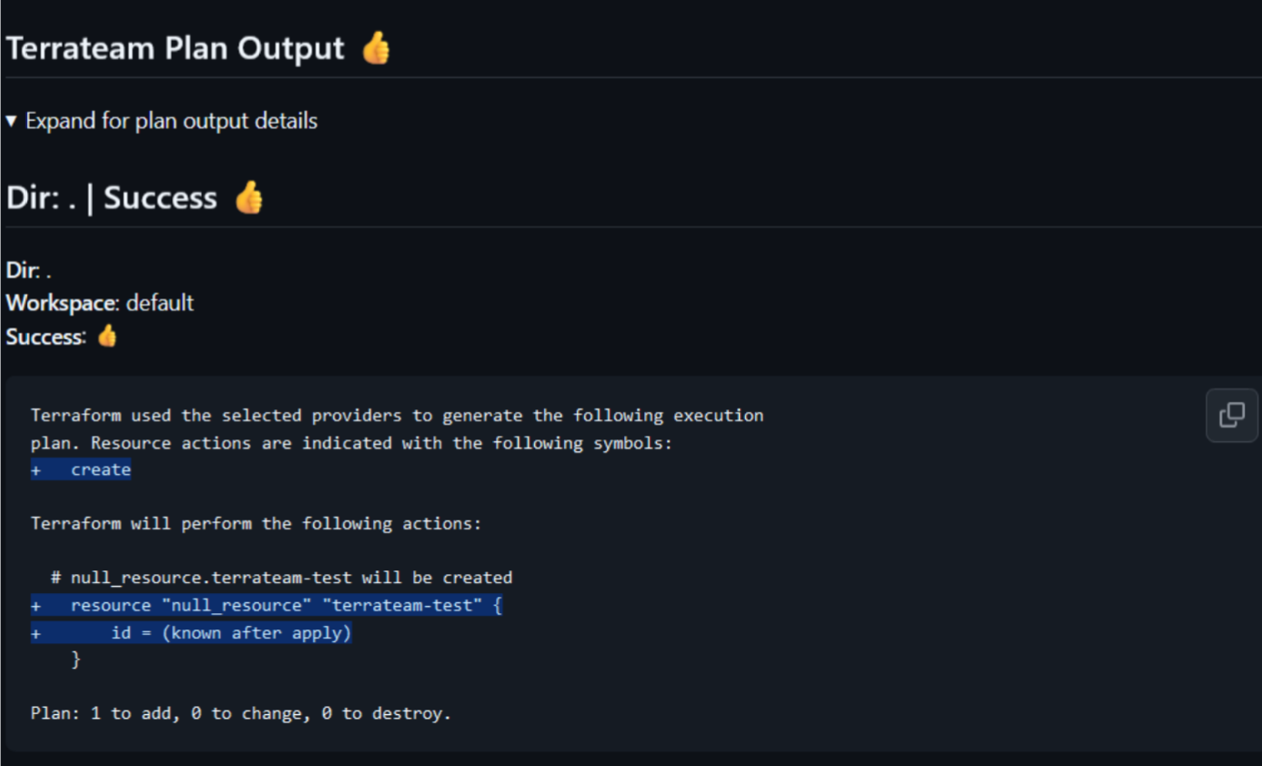Viewport: 1262px width, 766px height.
Task: Click the "Terraform used the selected providers" line
Action: pyautogui.click(x=398, y=416)
